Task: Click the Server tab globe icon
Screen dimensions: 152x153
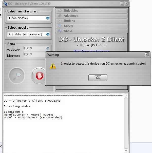Action: click(60, 26)
